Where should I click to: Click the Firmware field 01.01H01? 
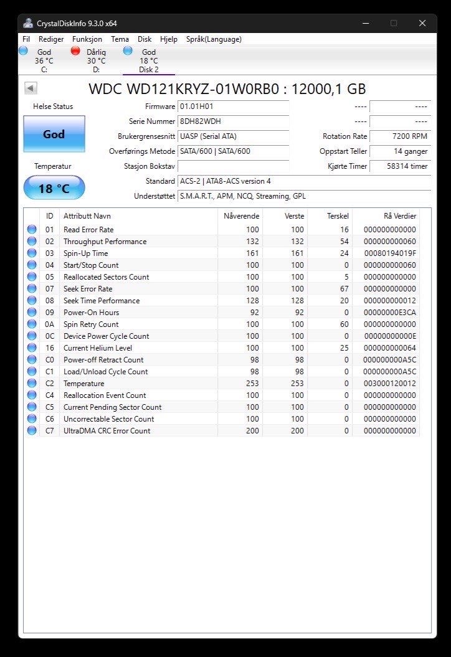point(233,106)
